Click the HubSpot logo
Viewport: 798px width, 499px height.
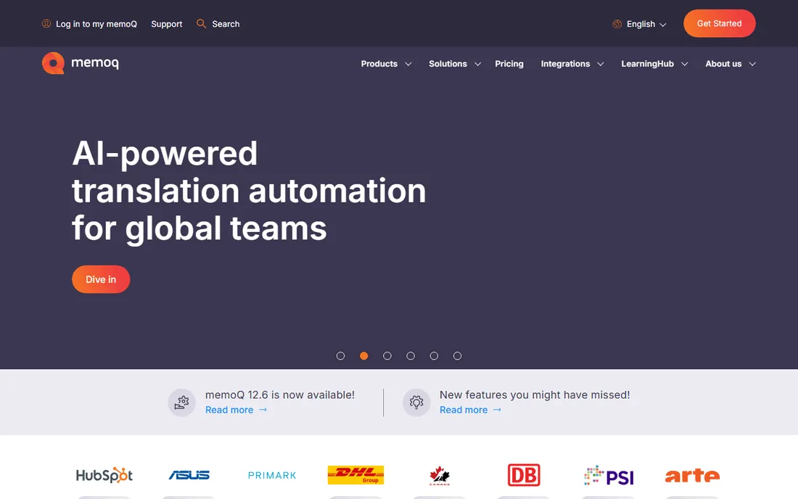tap(104, 475)
